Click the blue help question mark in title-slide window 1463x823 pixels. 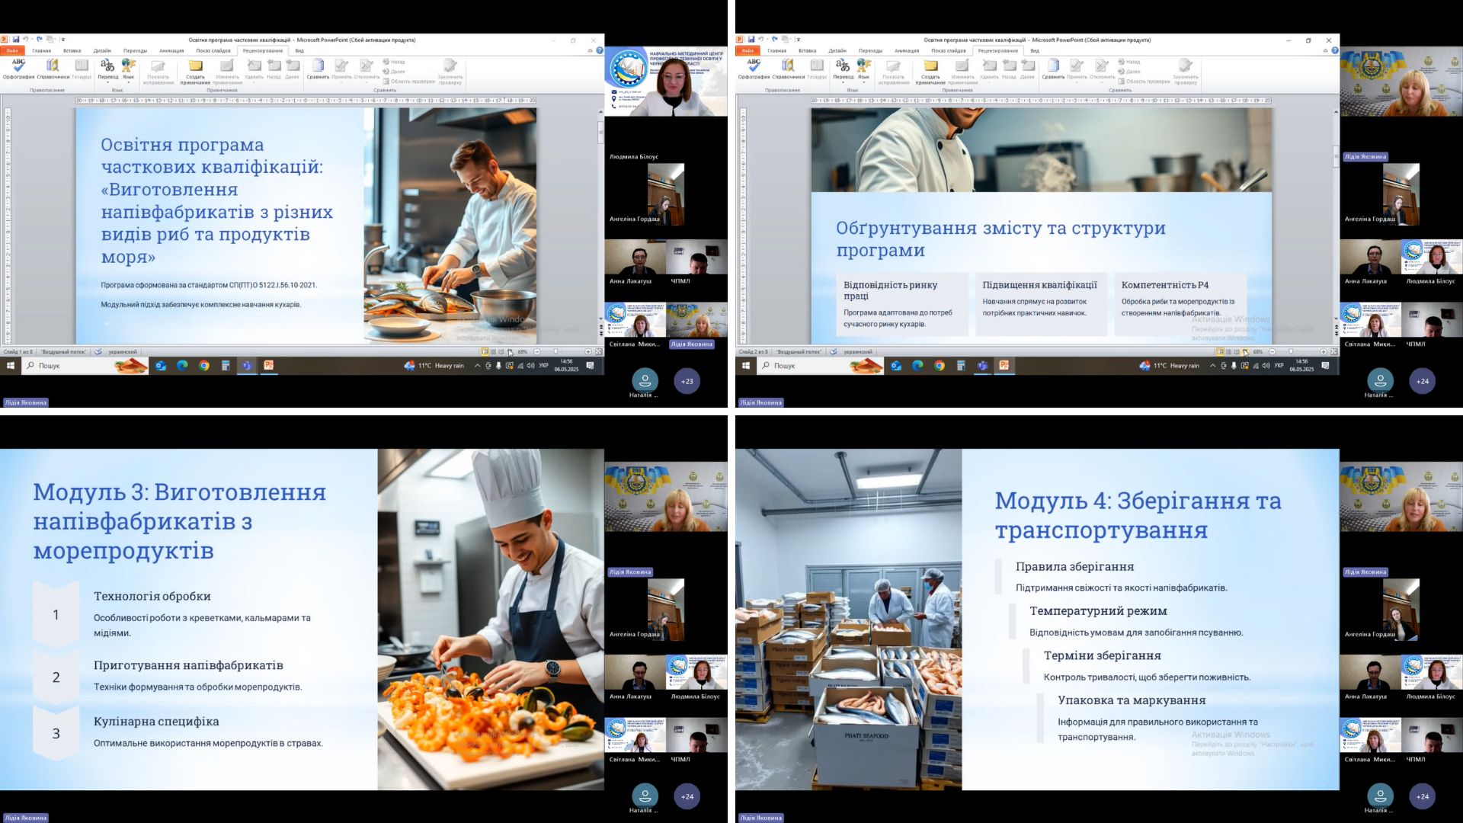600,50
